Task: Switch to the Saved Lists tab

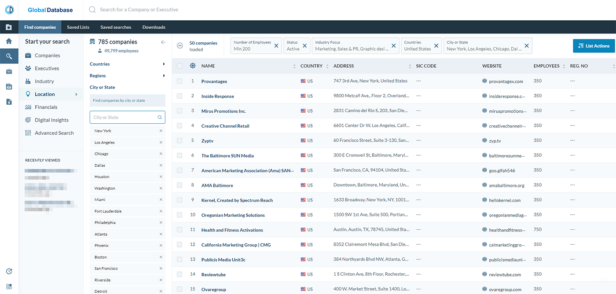Action: click(x=78, y=27)
